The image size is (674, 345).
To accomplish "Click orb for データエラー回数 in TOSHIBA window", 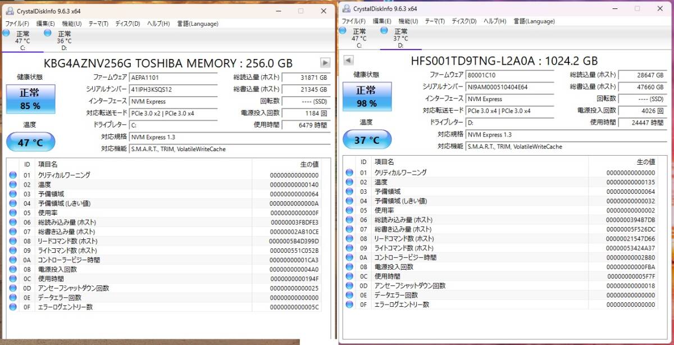I will tap(13, 298).
